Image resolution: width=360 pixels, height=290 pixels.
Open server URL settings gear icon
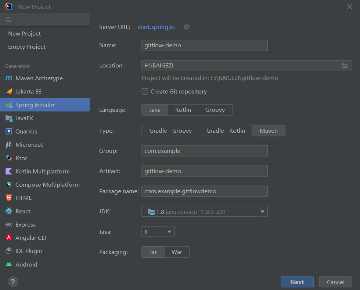tap(187, 27)
